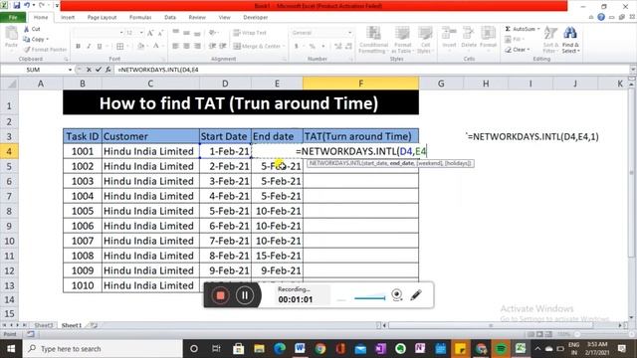Click the Borders grid icon

(120, 47)
